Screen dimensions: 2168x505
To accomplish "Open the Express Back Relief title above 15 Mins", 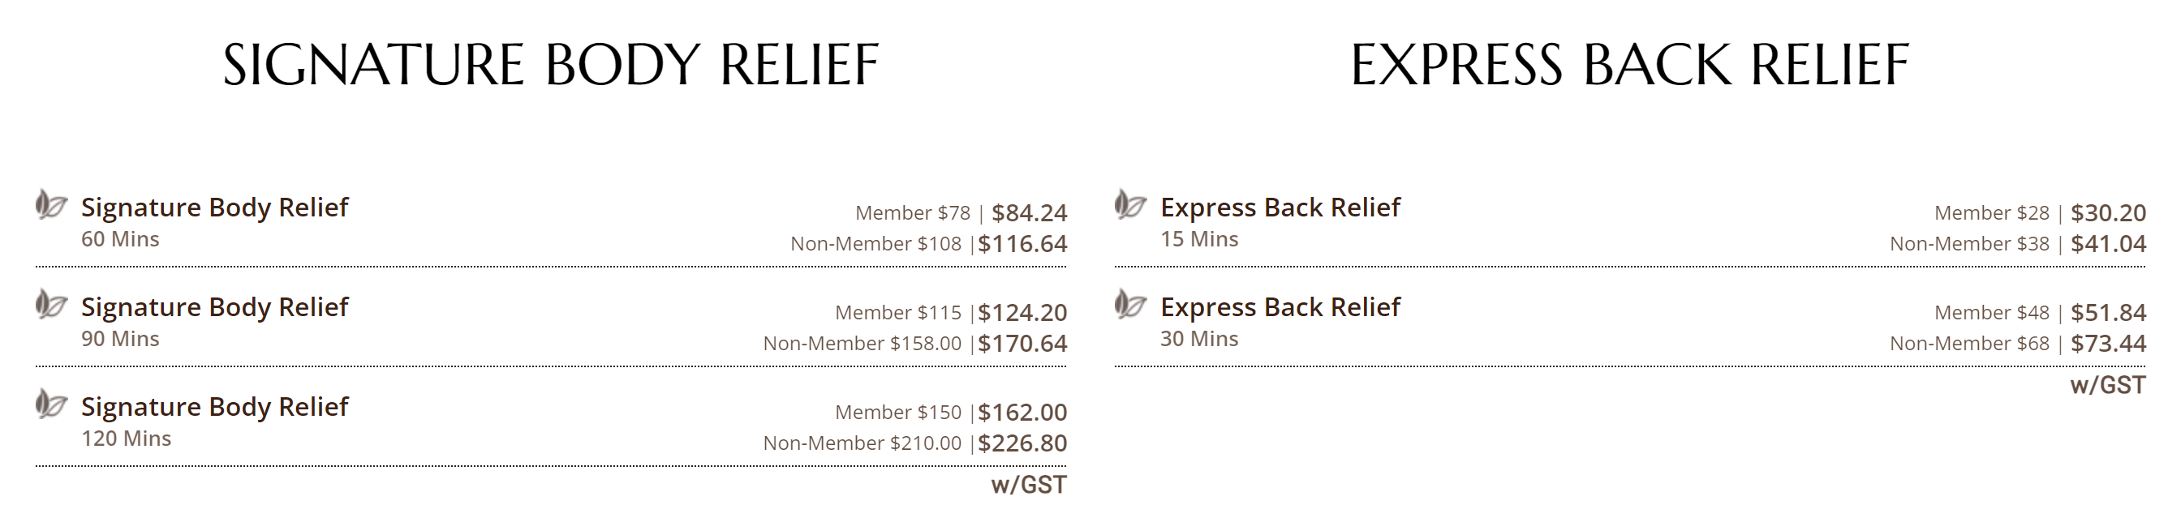I will point(1280,208).
